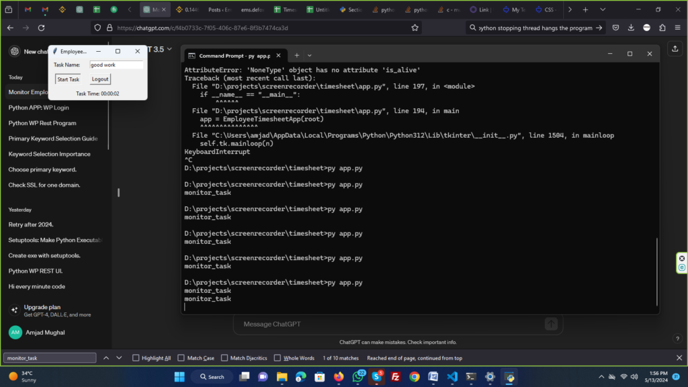This screenshot has width=688, height=387.
Task: Reload the page using the refresh icon
Action: point(42,28)
